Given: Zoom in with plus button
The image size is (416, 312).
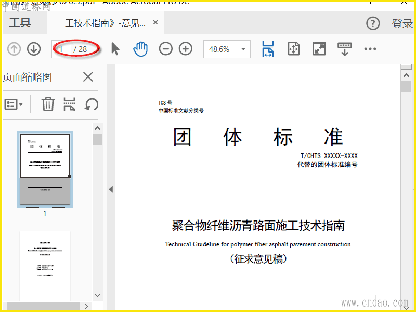Looking at the screenshot, I should [186, 49].
